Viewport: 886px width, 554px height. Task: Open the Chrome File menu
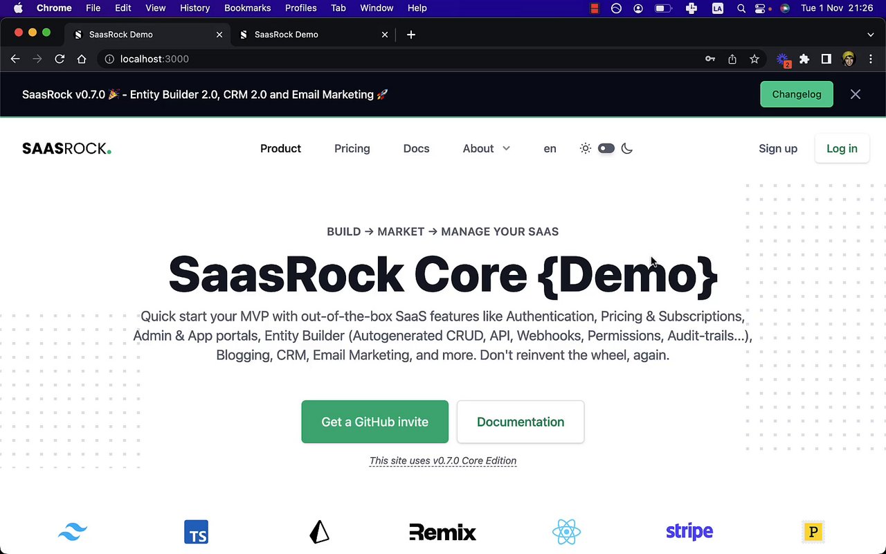(93, 8)
